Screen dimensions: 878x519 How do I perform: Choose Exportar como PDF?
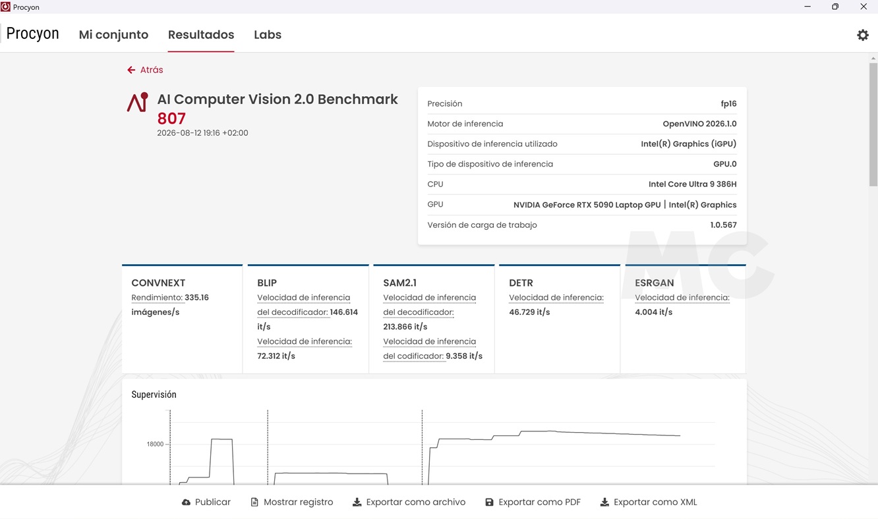pos(533,503)
